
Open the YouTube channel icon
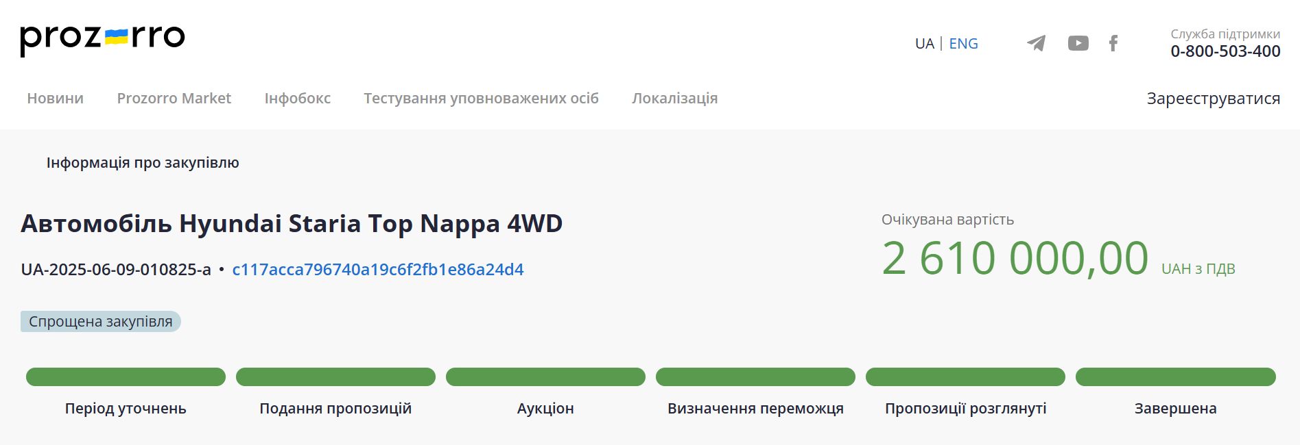click(1078, 43)
